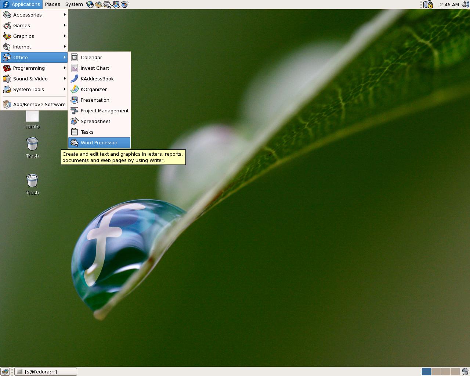470x376 pixels.
Task: Switch to the first workspace (highlighted blue)
Action: 426,372
